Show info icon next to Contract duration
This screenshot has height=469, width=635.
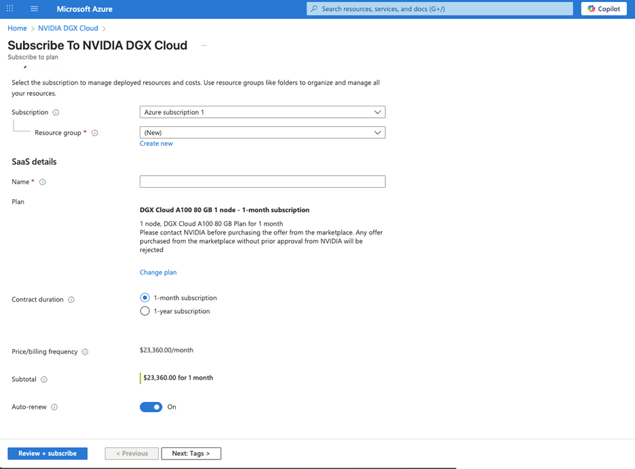tap(71, 300)
